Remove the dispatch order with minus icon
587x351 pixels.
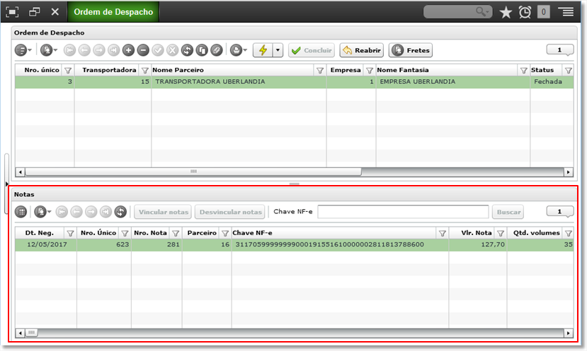click(143, 50)
